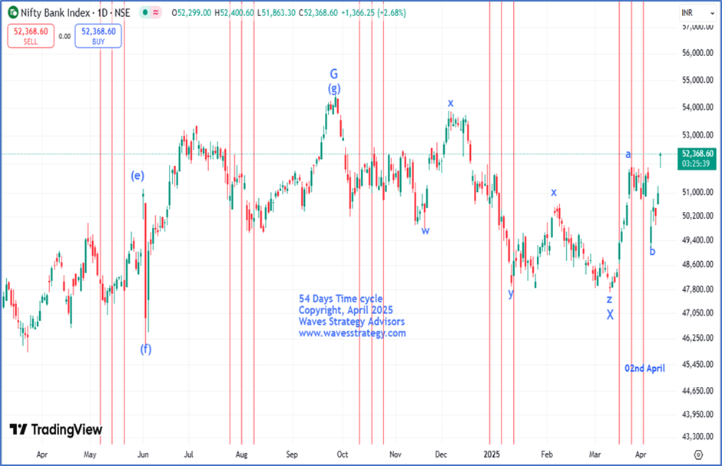
Task: Select the G wave label at September peak
Action: [x=334, y=74]
